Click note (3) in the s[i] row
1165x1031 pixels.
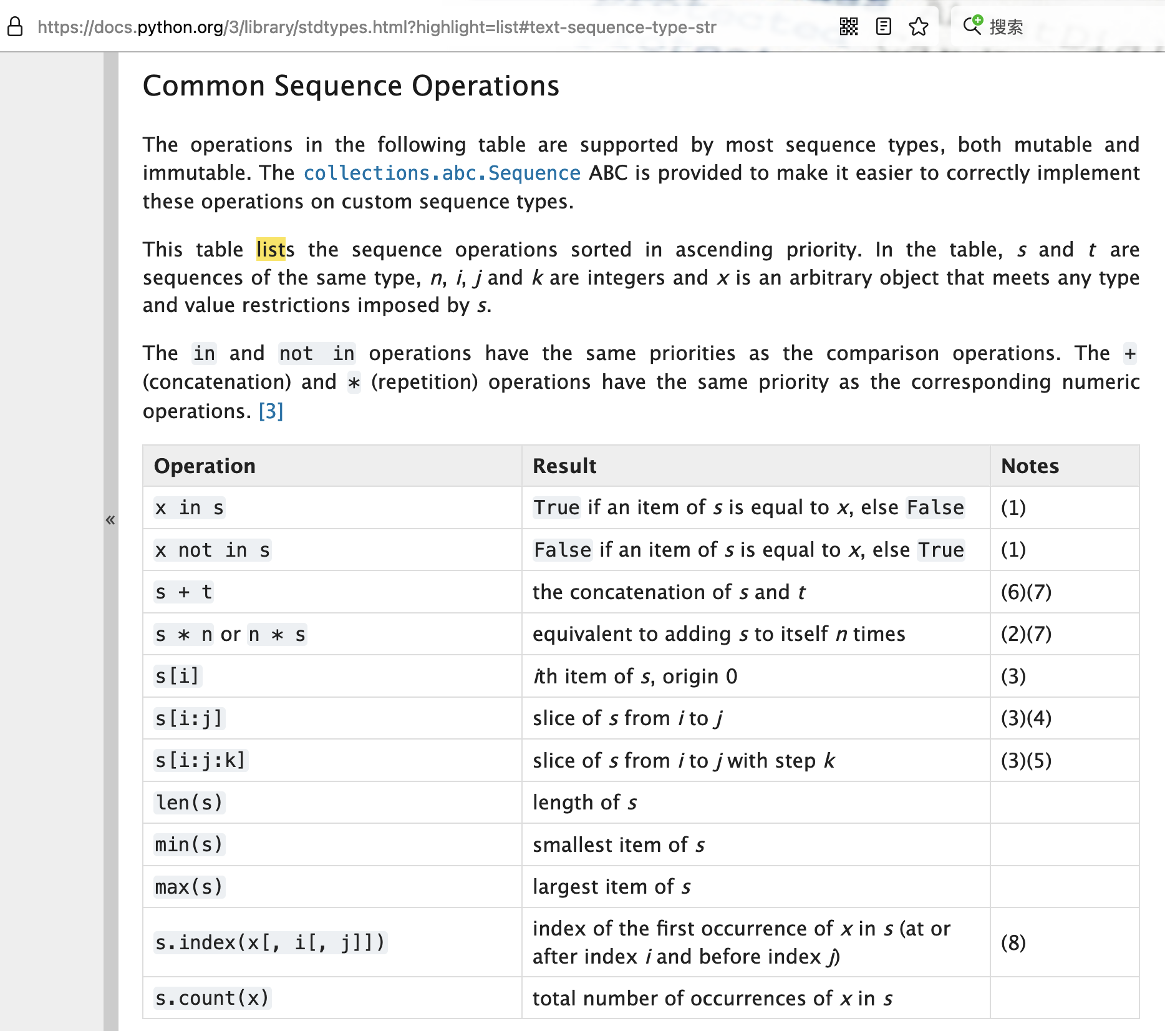[x=1013, y=676]
